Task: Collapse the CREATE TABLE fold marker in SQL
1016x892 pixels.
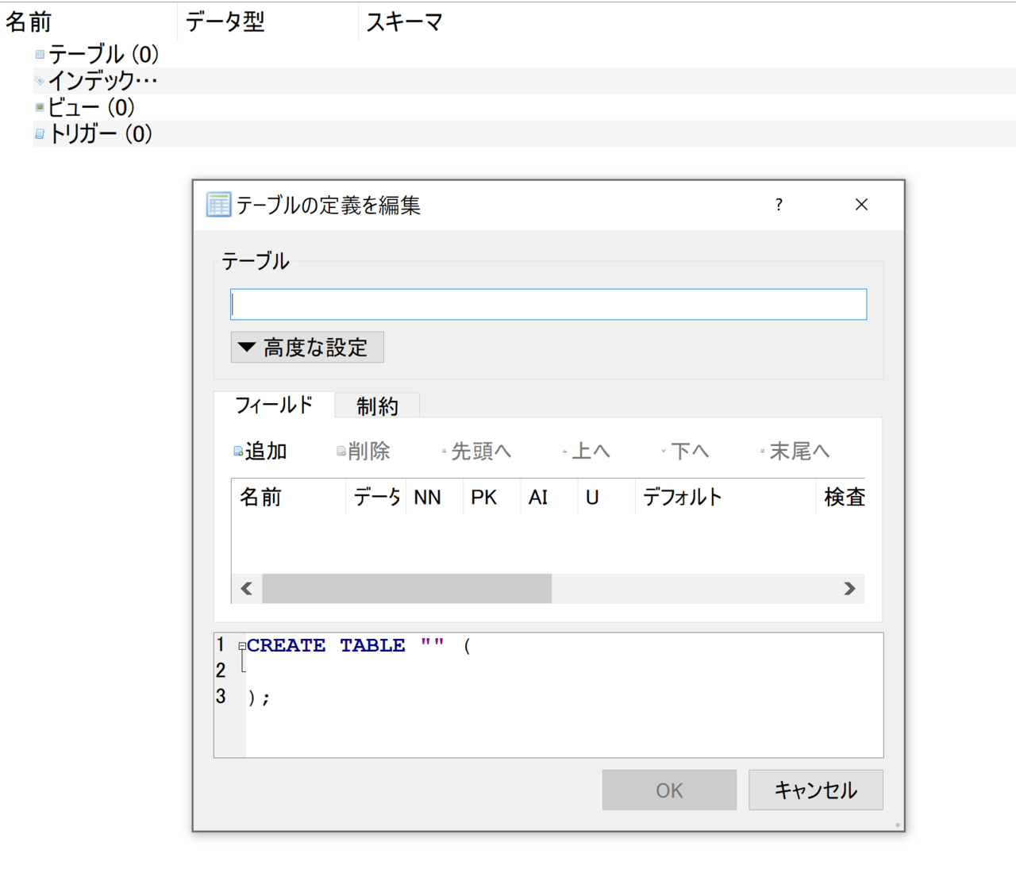Action: click(x=242, y=647)
